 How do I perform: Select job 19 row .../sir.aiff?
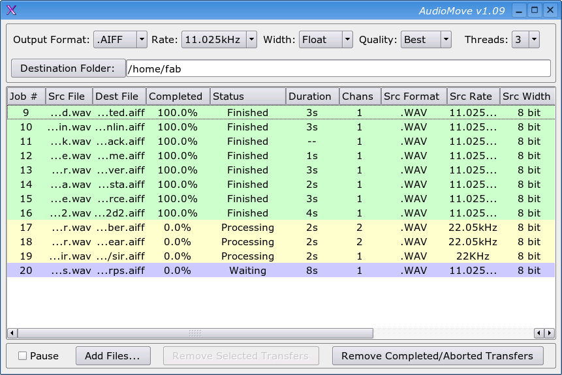(x=281, y=256)
